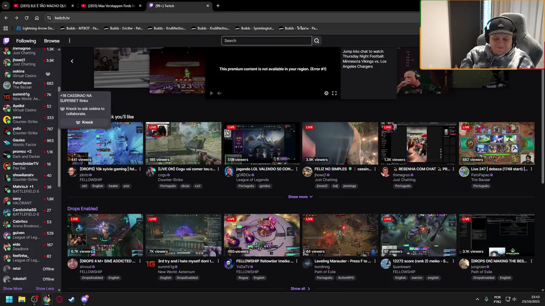Open the Browse tab
Viewport: 545px width, 306px height.
(52, 41)
